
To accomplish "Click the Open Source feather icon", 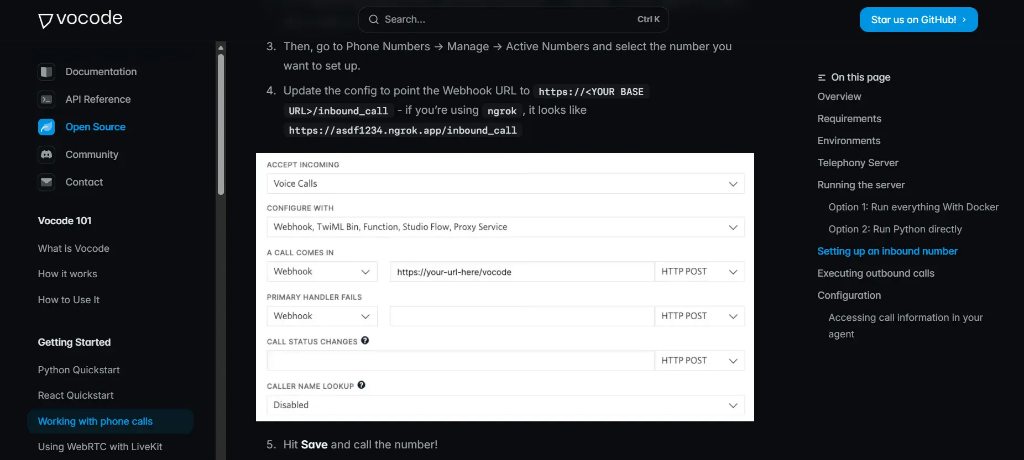I will coord(46,127).
